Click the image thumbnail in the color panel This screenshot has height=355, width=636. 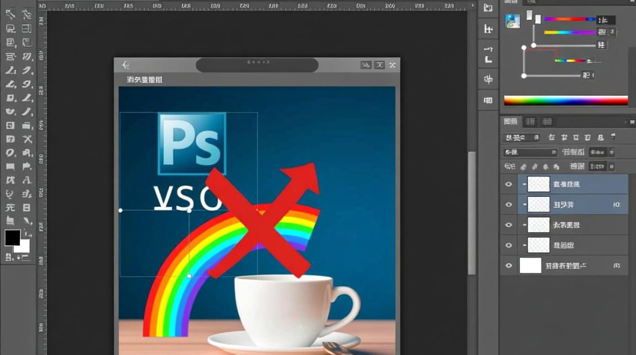point(512,21)
